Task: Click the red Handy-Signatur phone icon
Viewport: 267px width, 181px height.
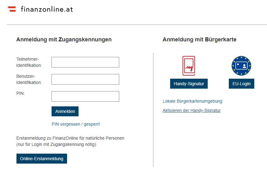Action: tap(189, 66)
